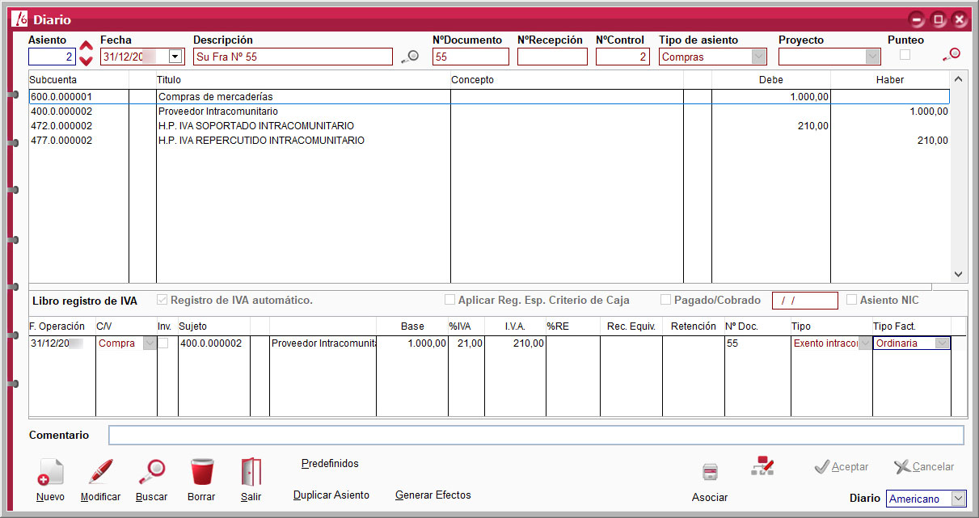
Task: Click the F. Operación date cell
Action: (61, 343)
